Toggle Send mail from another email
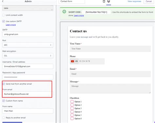The image size is (155, 123). click(x=4, y=84)
